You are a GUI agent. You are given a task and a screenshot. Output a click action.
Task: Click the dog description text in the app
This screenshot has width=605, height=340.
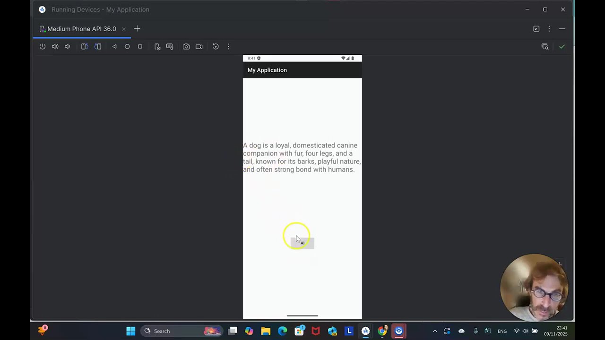tap(302, 157)
